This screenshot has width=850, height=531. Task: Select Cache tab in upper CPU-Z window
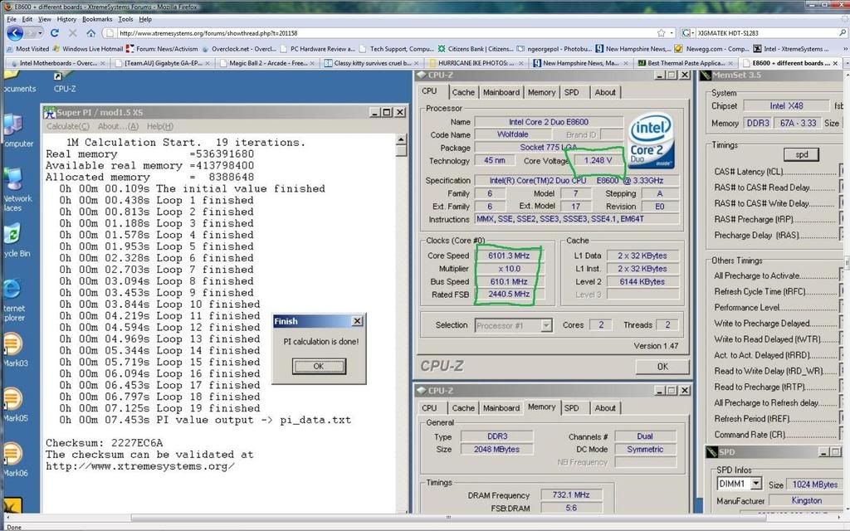(463, 93)
